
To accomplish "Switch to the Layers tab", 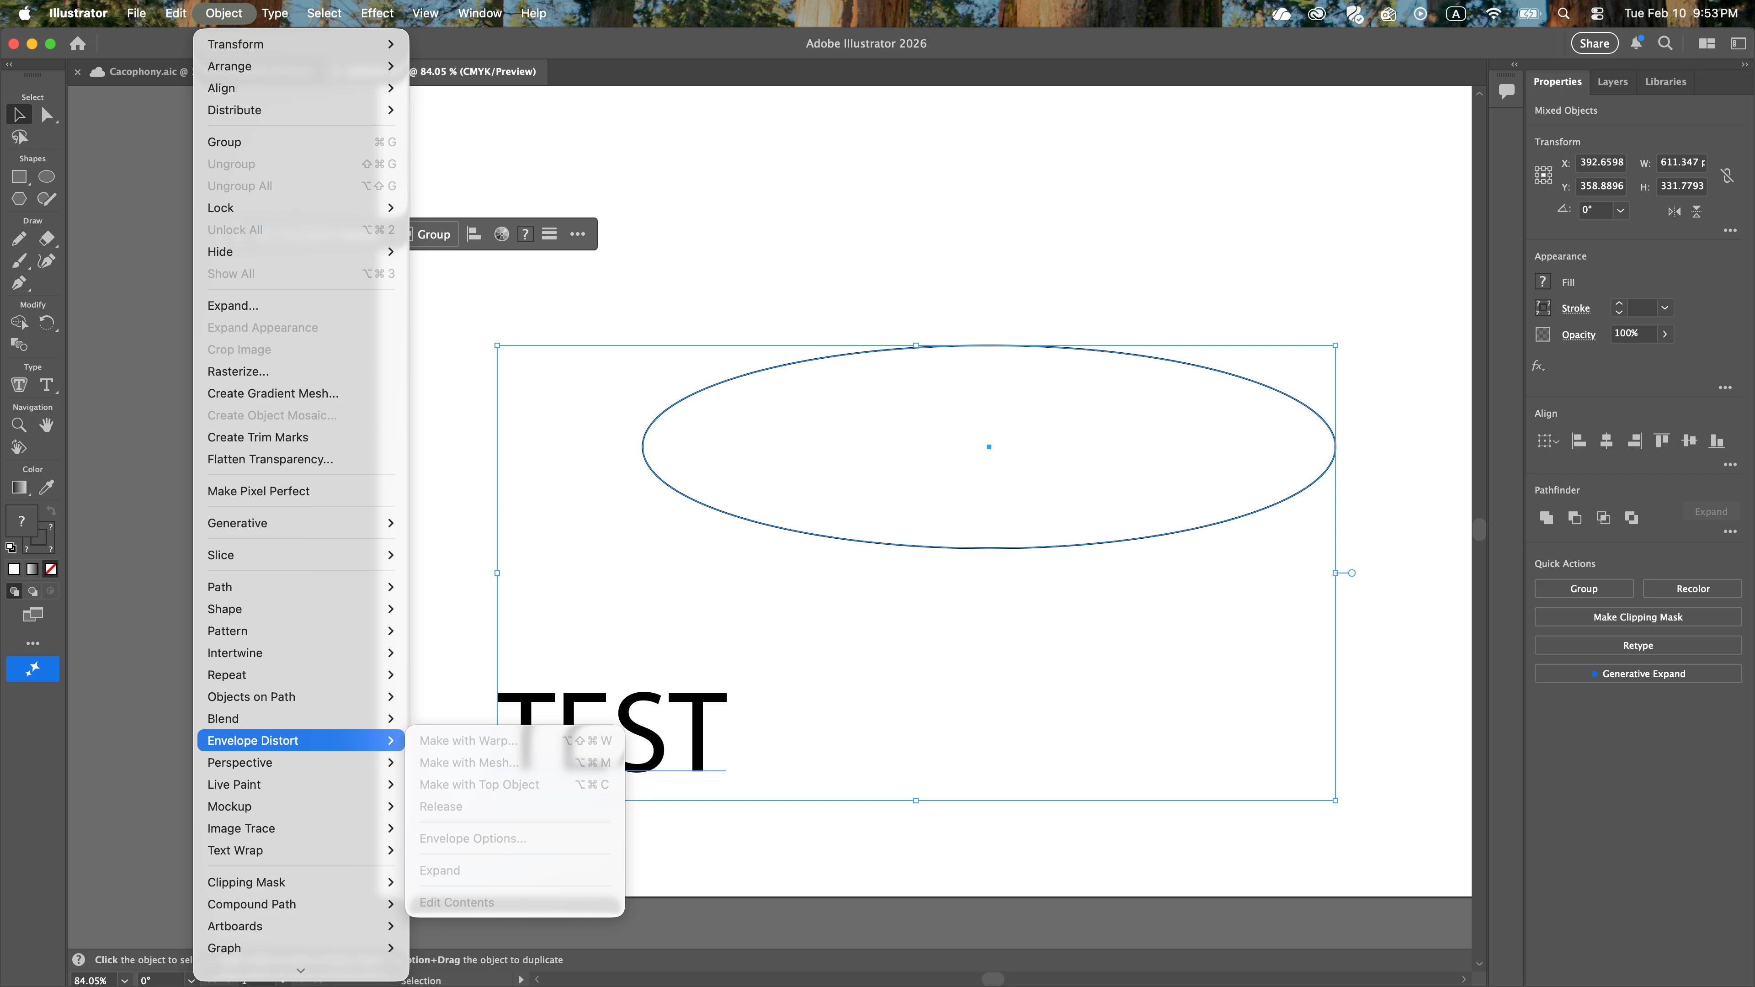I will click(x=1612, y=82).
